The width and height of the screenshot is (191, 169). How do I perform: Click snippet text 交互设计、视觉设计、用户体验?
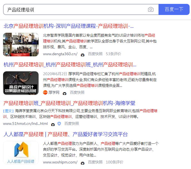pos(68,155)
